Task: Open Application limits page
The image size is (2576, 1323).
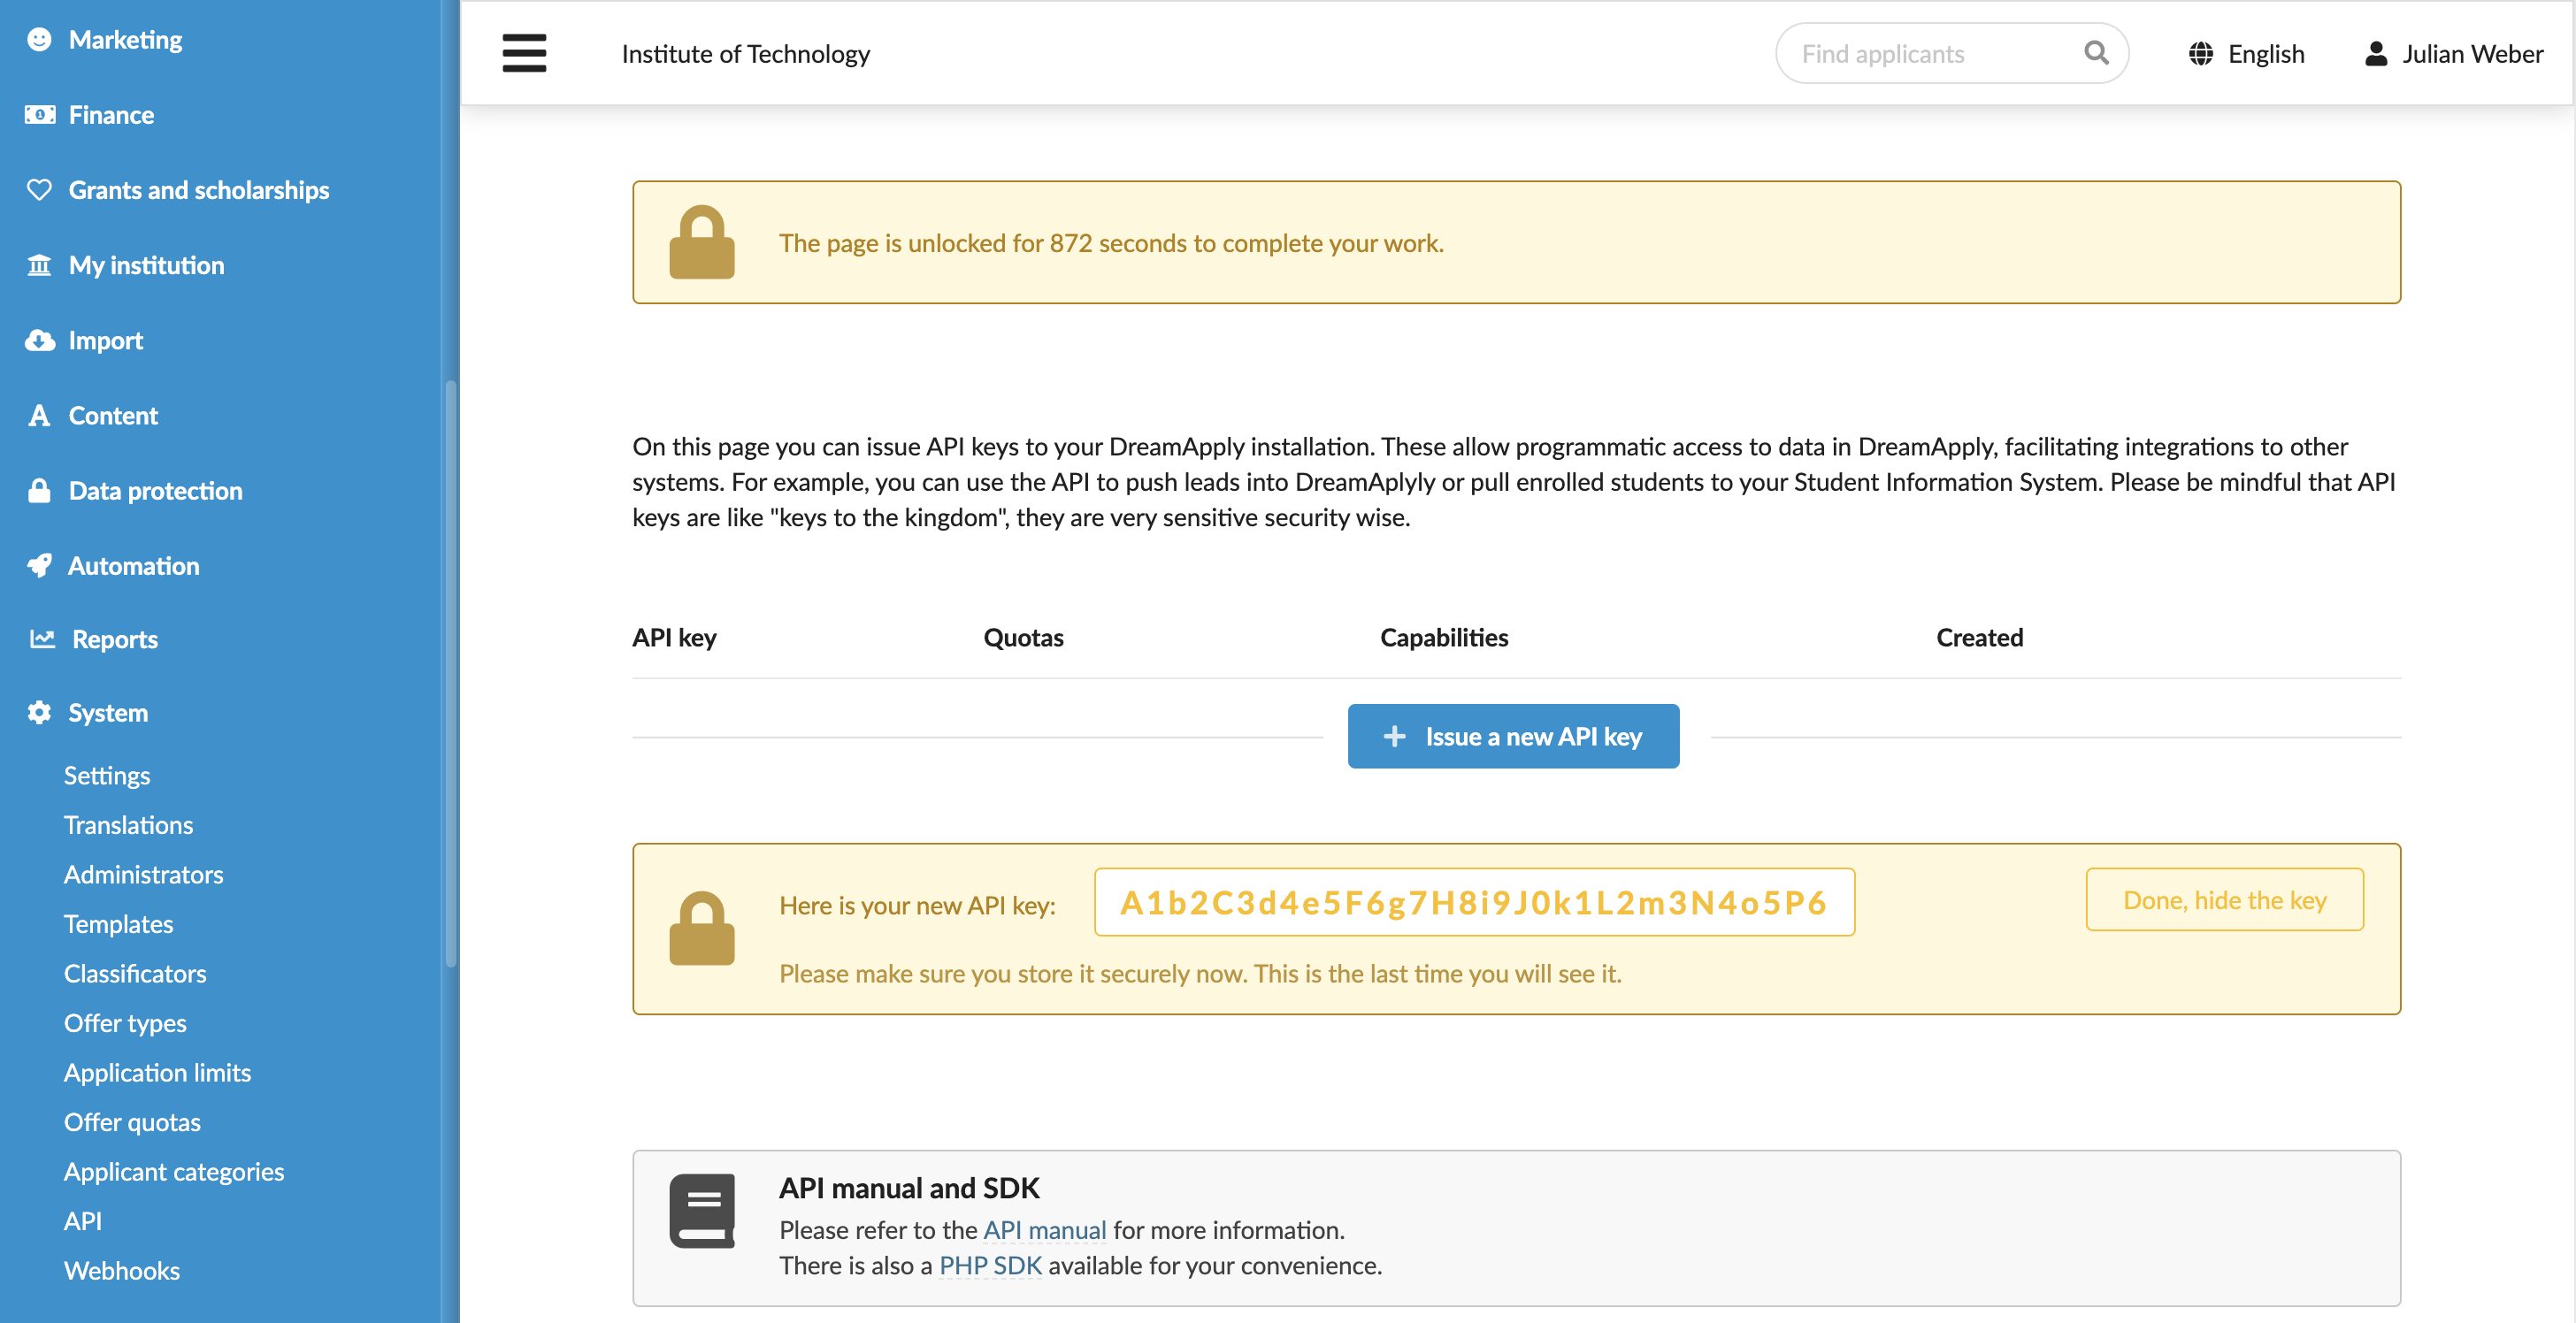Action: 157,1072
